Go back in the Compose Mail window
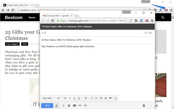This screenshot has width=174, height=109. click(x=43, y=21)
